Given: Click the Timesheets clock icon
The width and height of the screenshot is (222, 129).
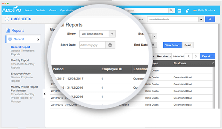Looking at the screenshot, I should tap(7, 19).
